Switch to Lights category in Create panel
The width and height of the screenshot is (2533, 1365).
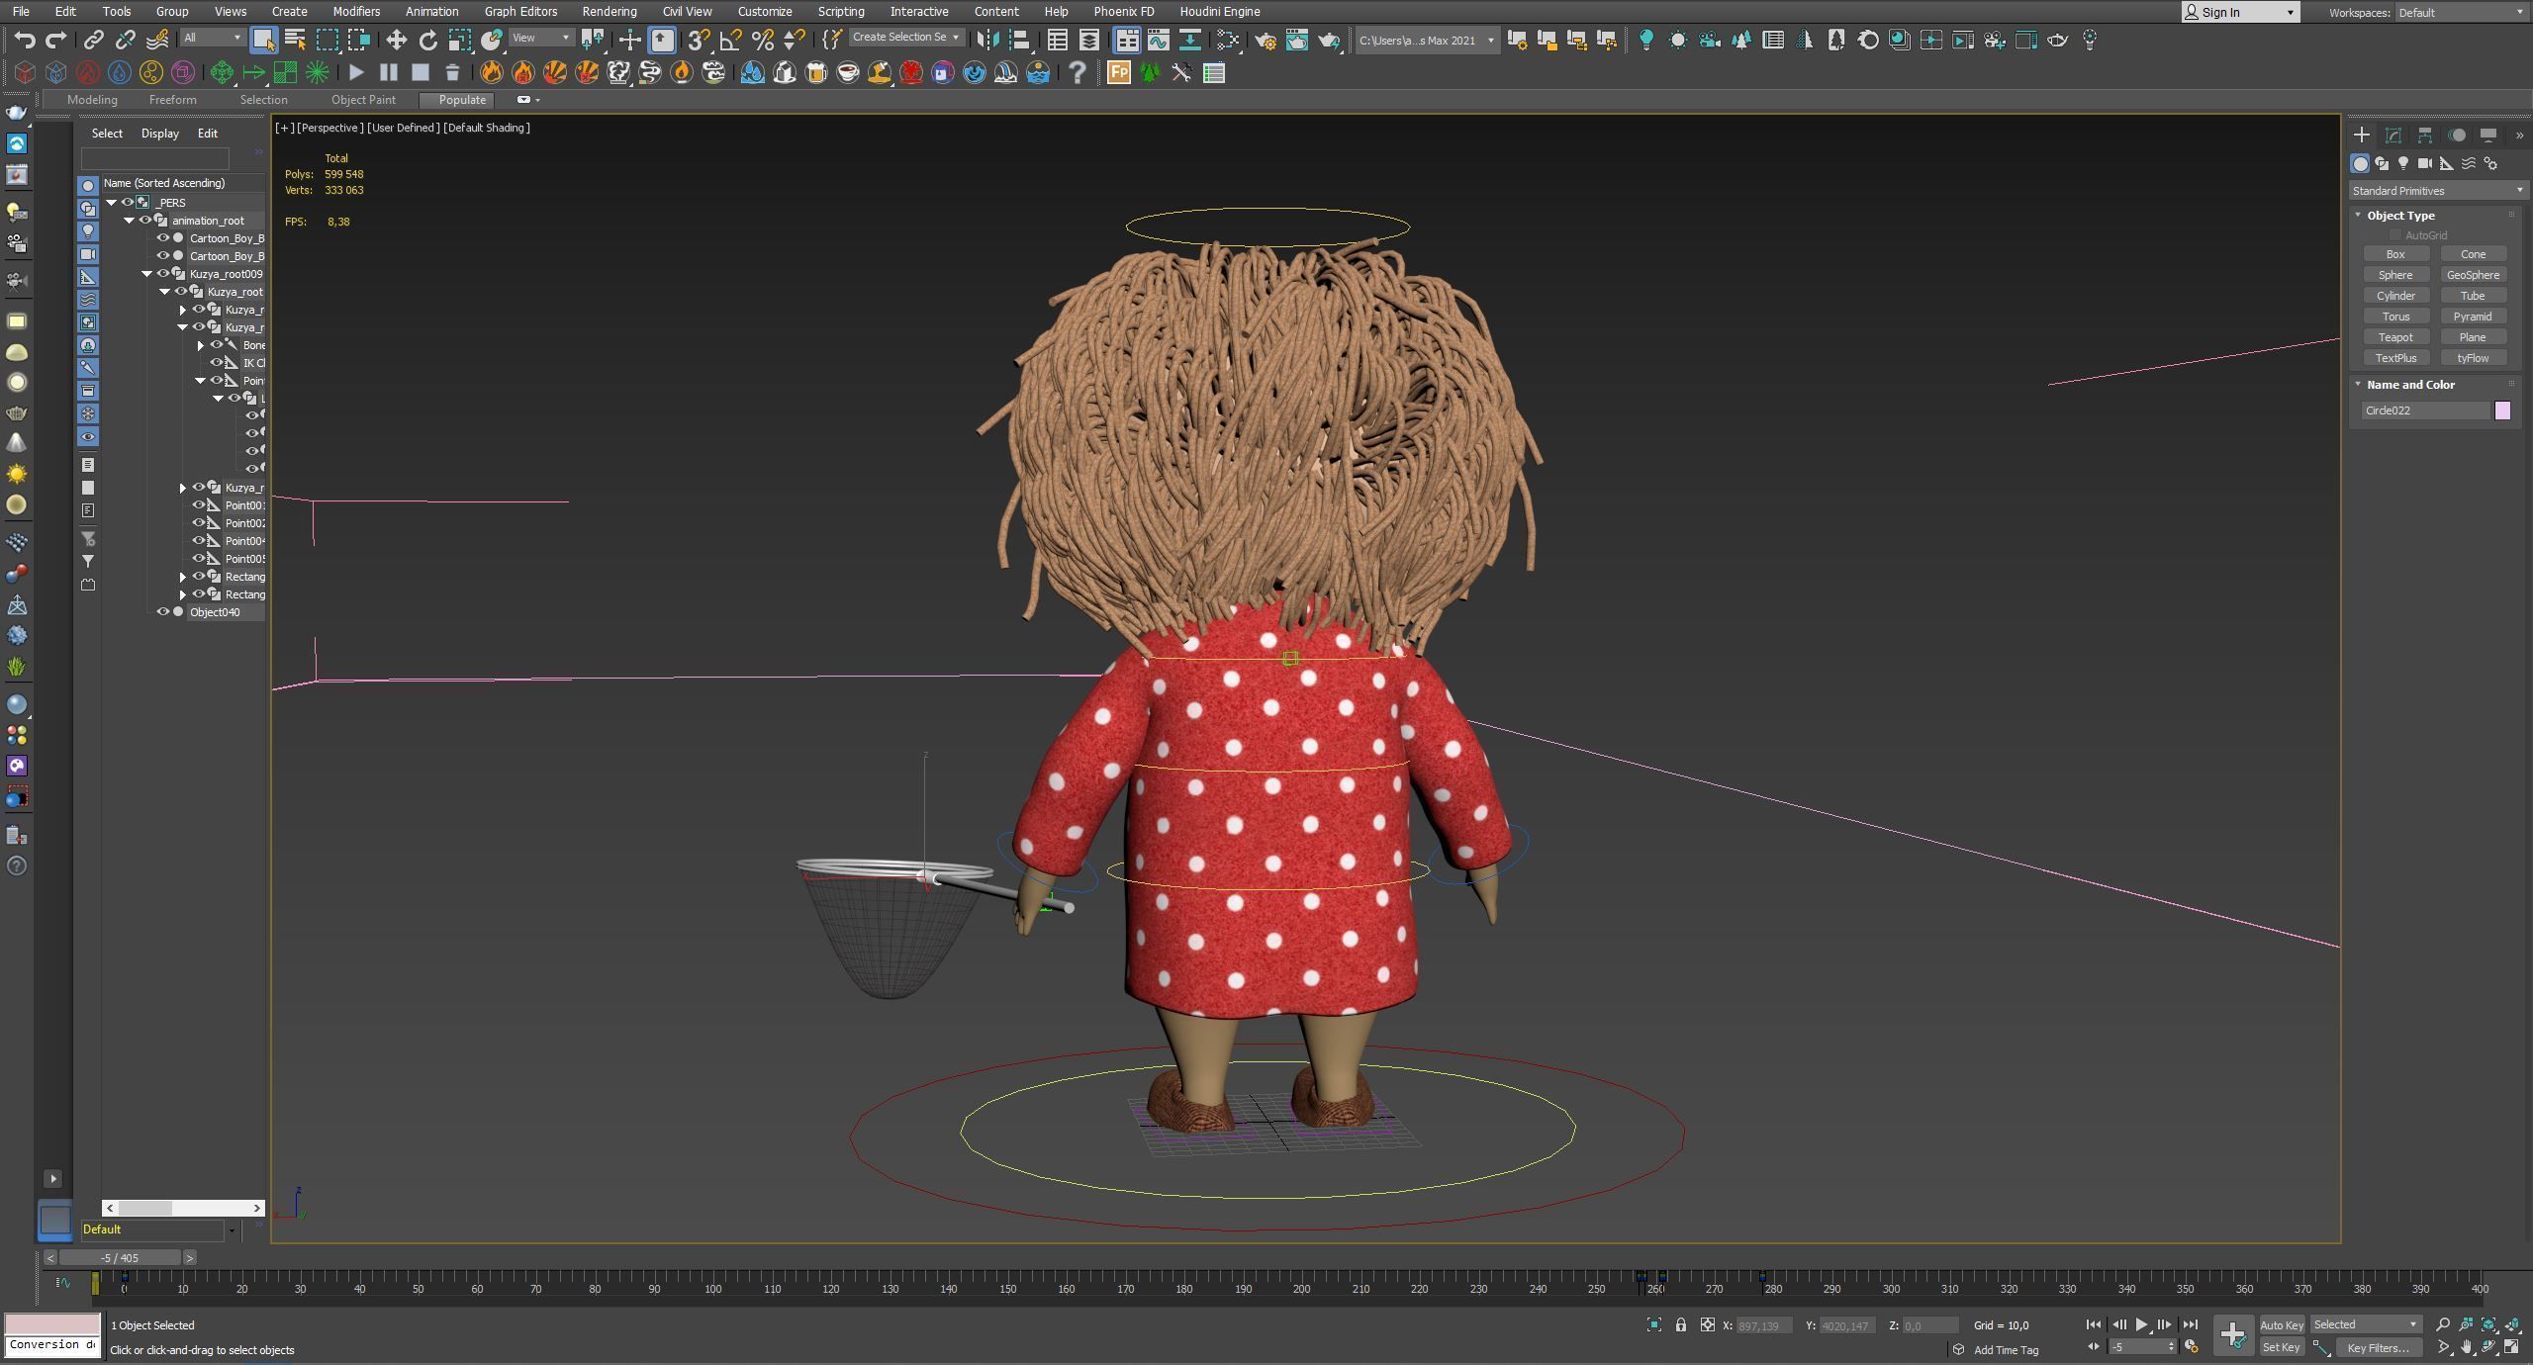[x=2402, y=163]
